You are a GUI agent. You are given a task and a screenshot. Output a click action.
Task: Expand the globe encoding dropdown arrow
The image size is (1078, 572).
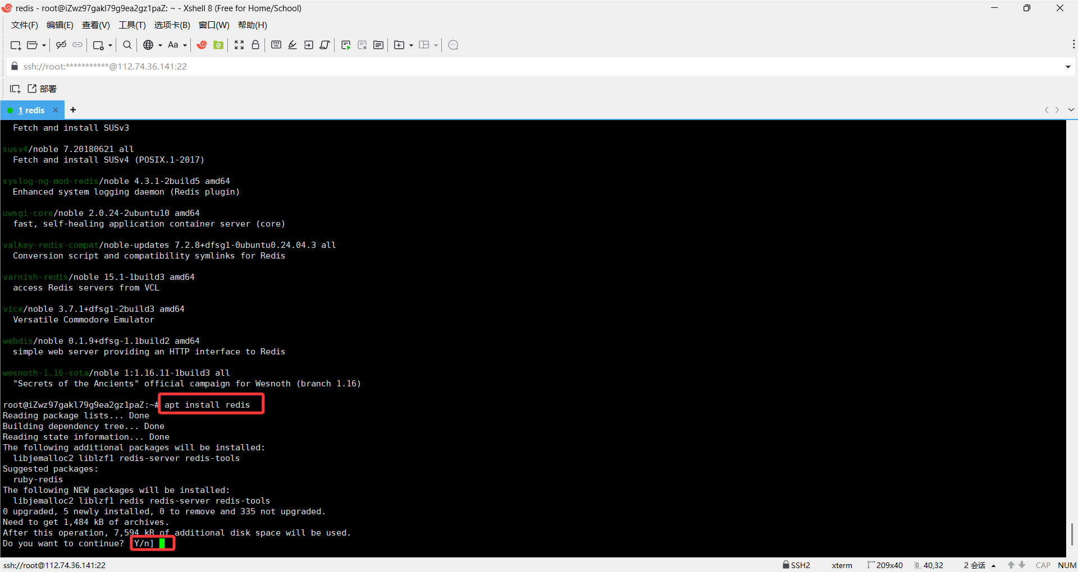(160, 45)
